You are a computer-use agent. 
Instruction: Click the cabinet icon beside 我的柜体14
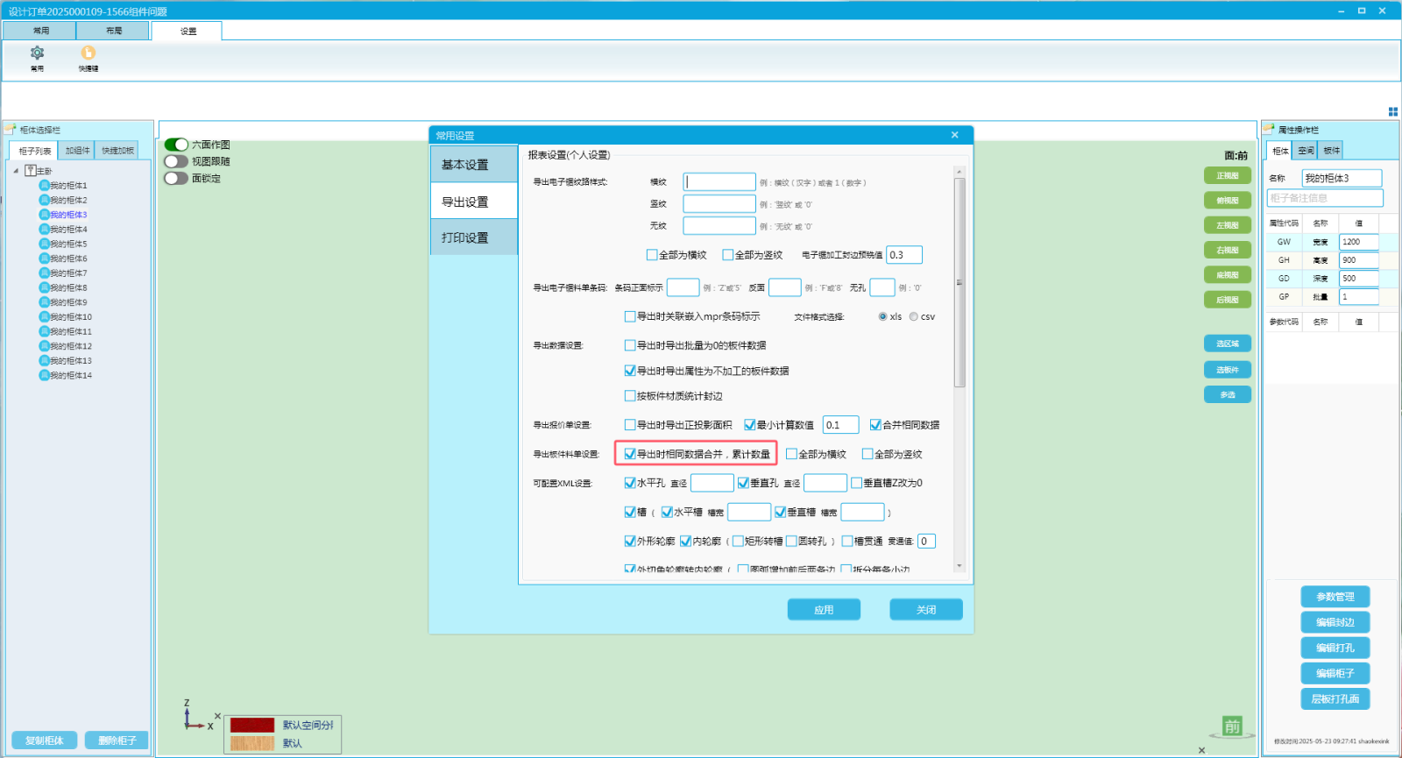click(44, 375)
